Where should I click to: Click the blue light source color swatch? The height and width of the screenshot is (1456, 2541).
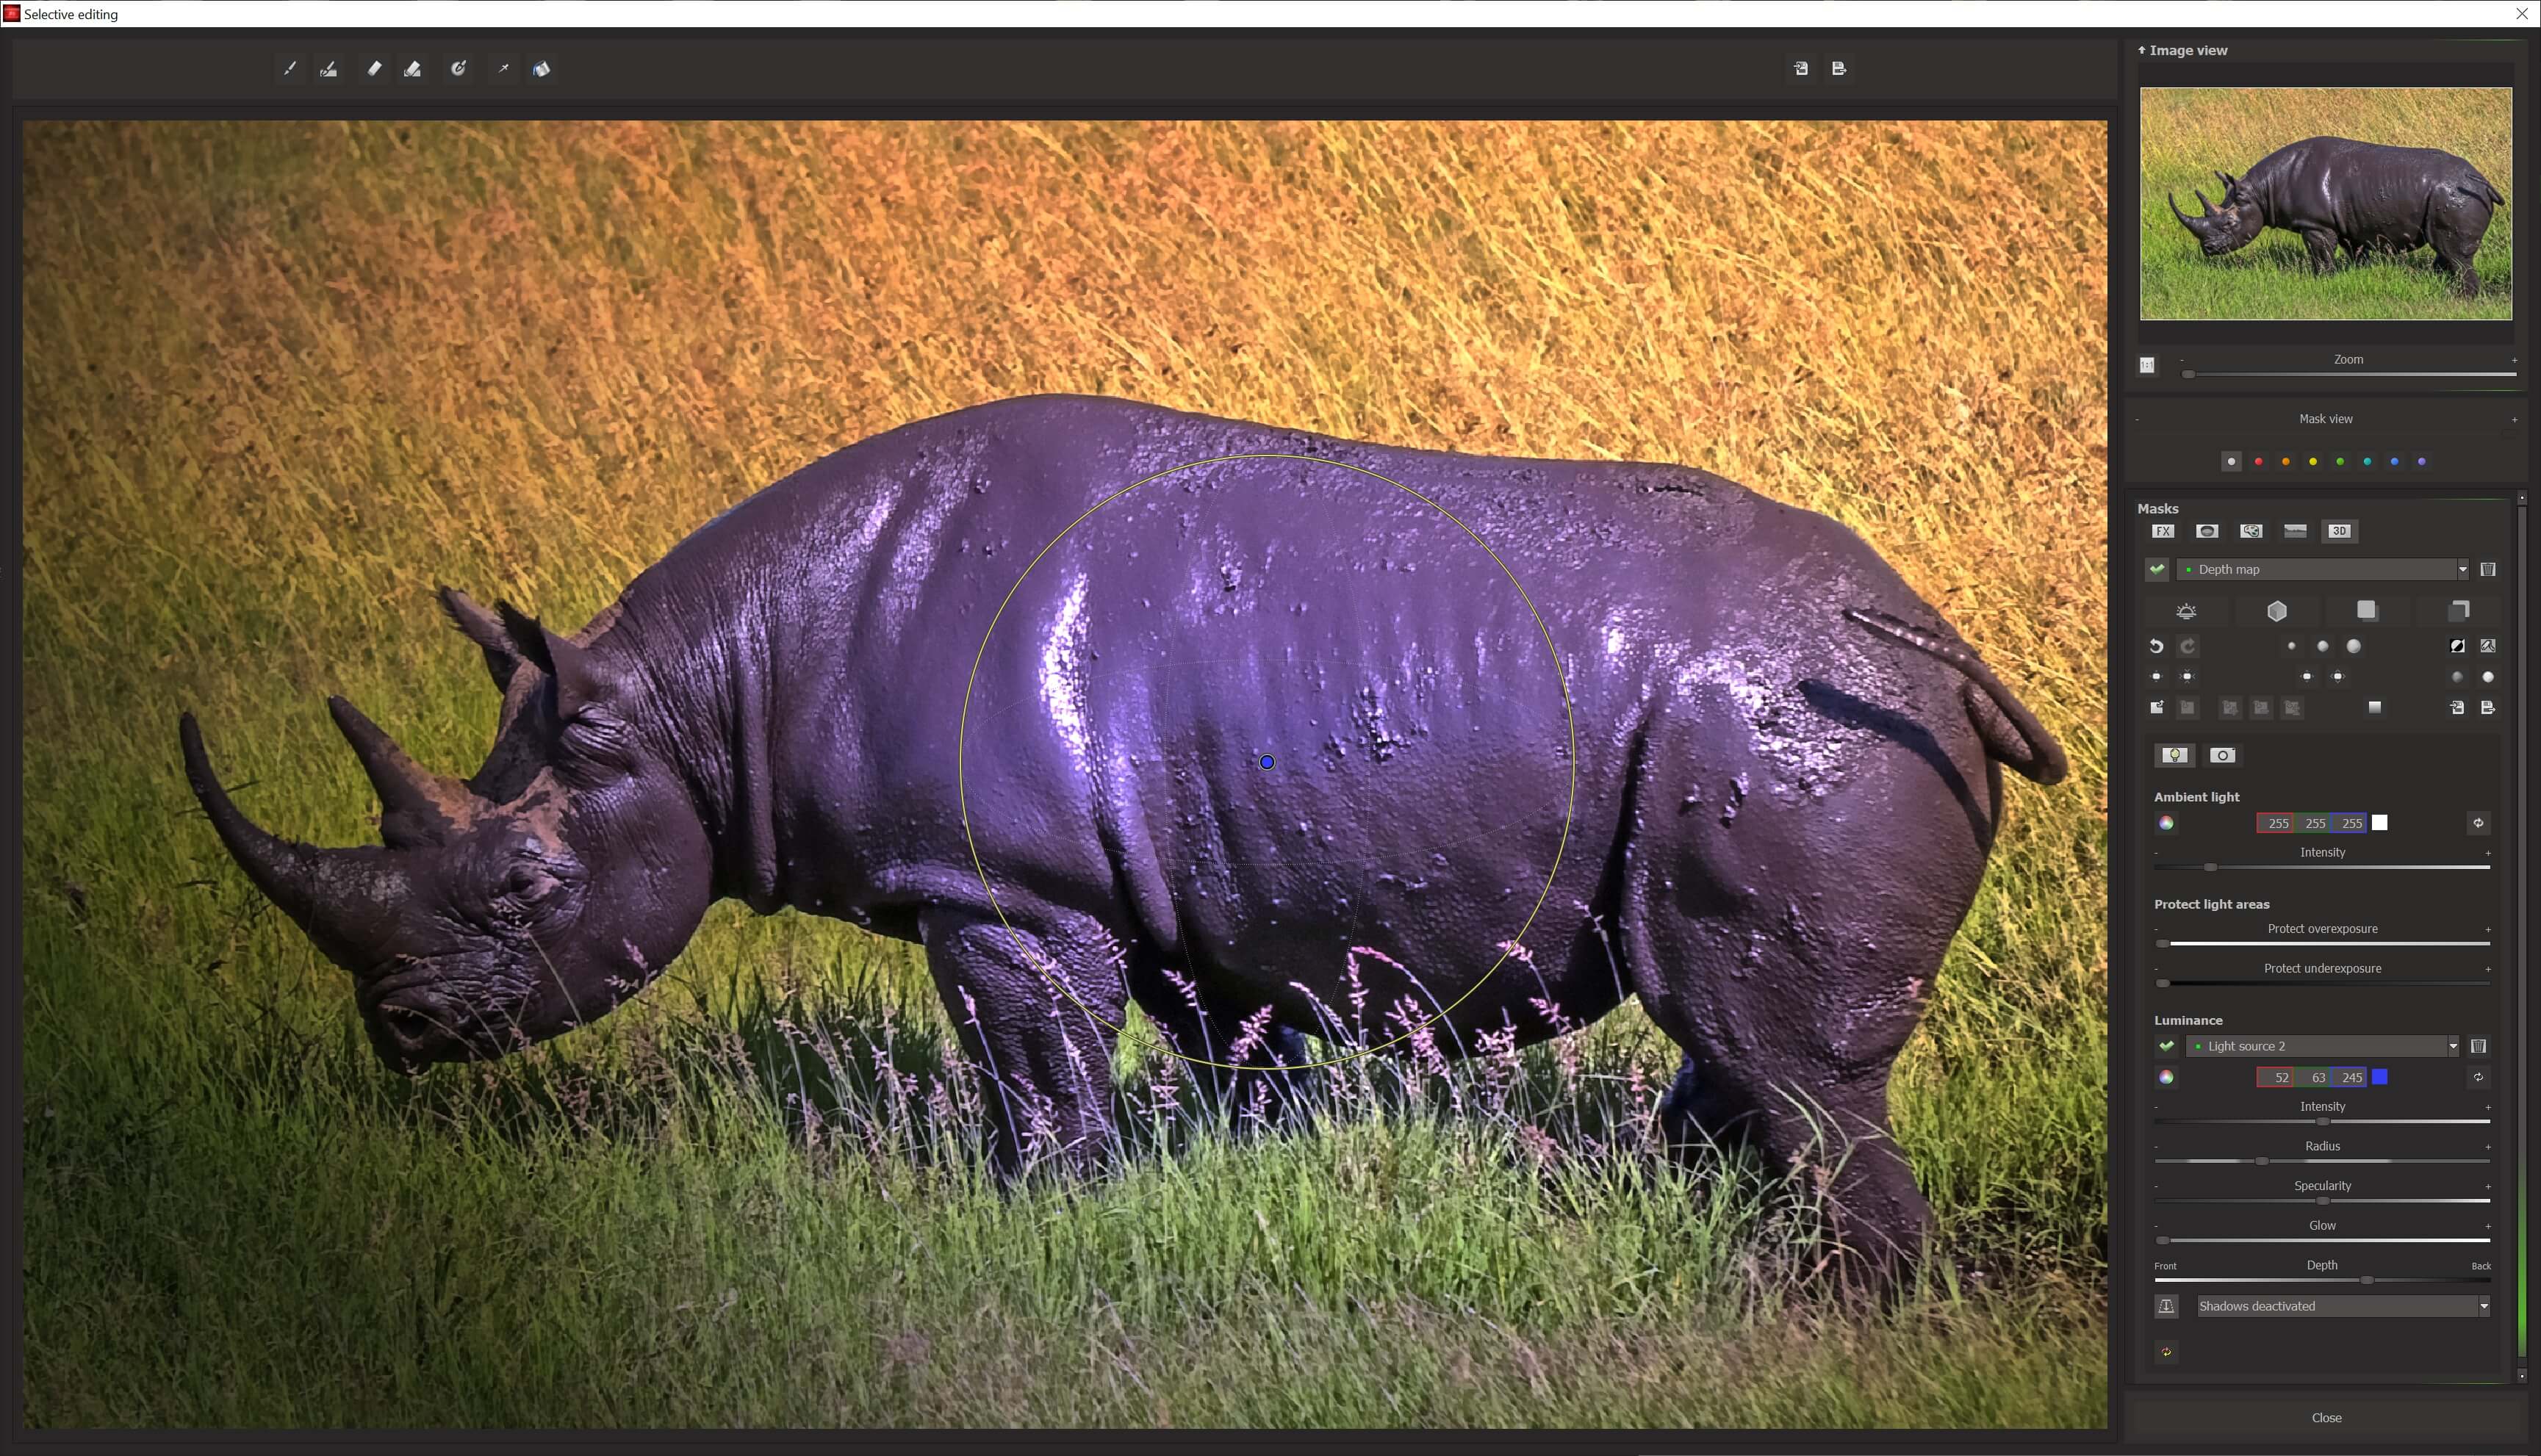tap(2380, 1077)
